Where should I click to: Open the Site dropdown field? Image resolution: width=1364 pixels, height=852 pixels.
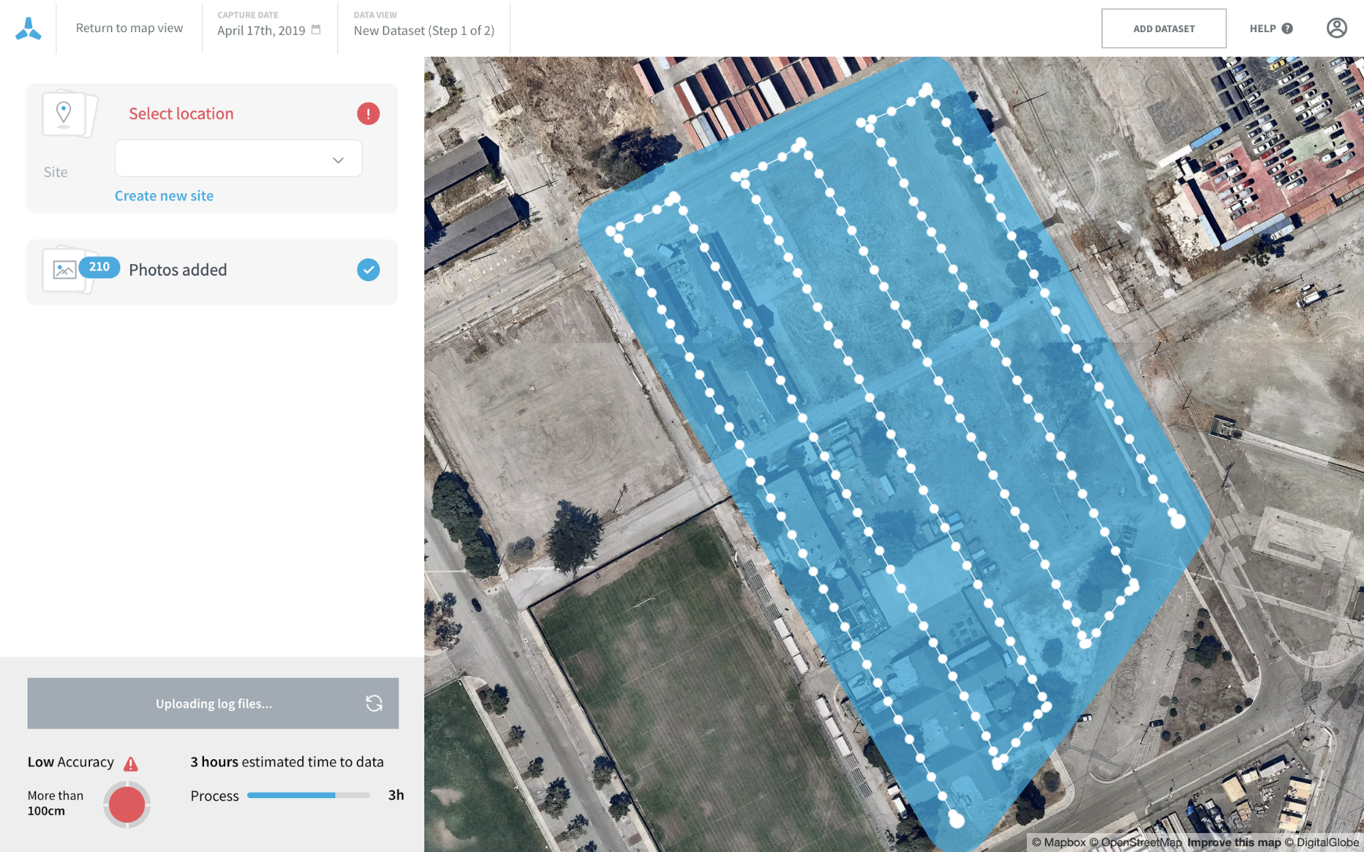[238, 158]
